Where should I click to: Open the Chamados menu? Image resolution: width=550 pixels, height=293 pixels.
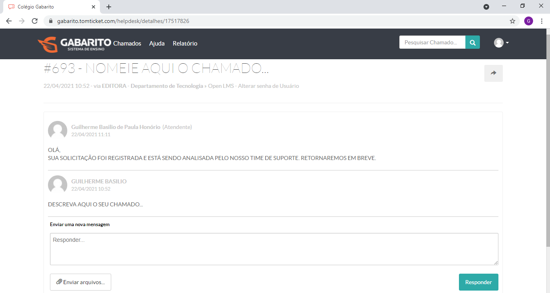pos(127,44)
